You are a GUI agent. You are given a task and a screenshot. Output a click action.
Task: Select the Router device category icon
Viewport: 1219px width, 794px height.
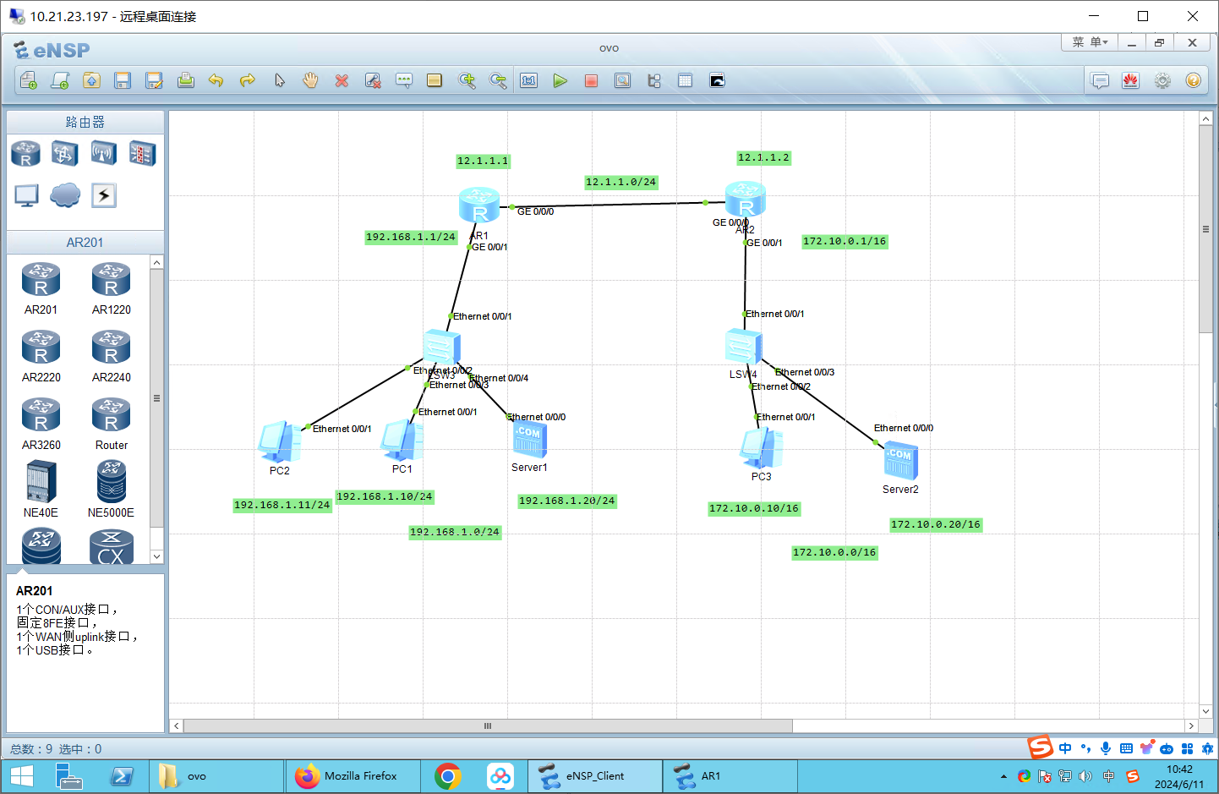click(25, 154)
